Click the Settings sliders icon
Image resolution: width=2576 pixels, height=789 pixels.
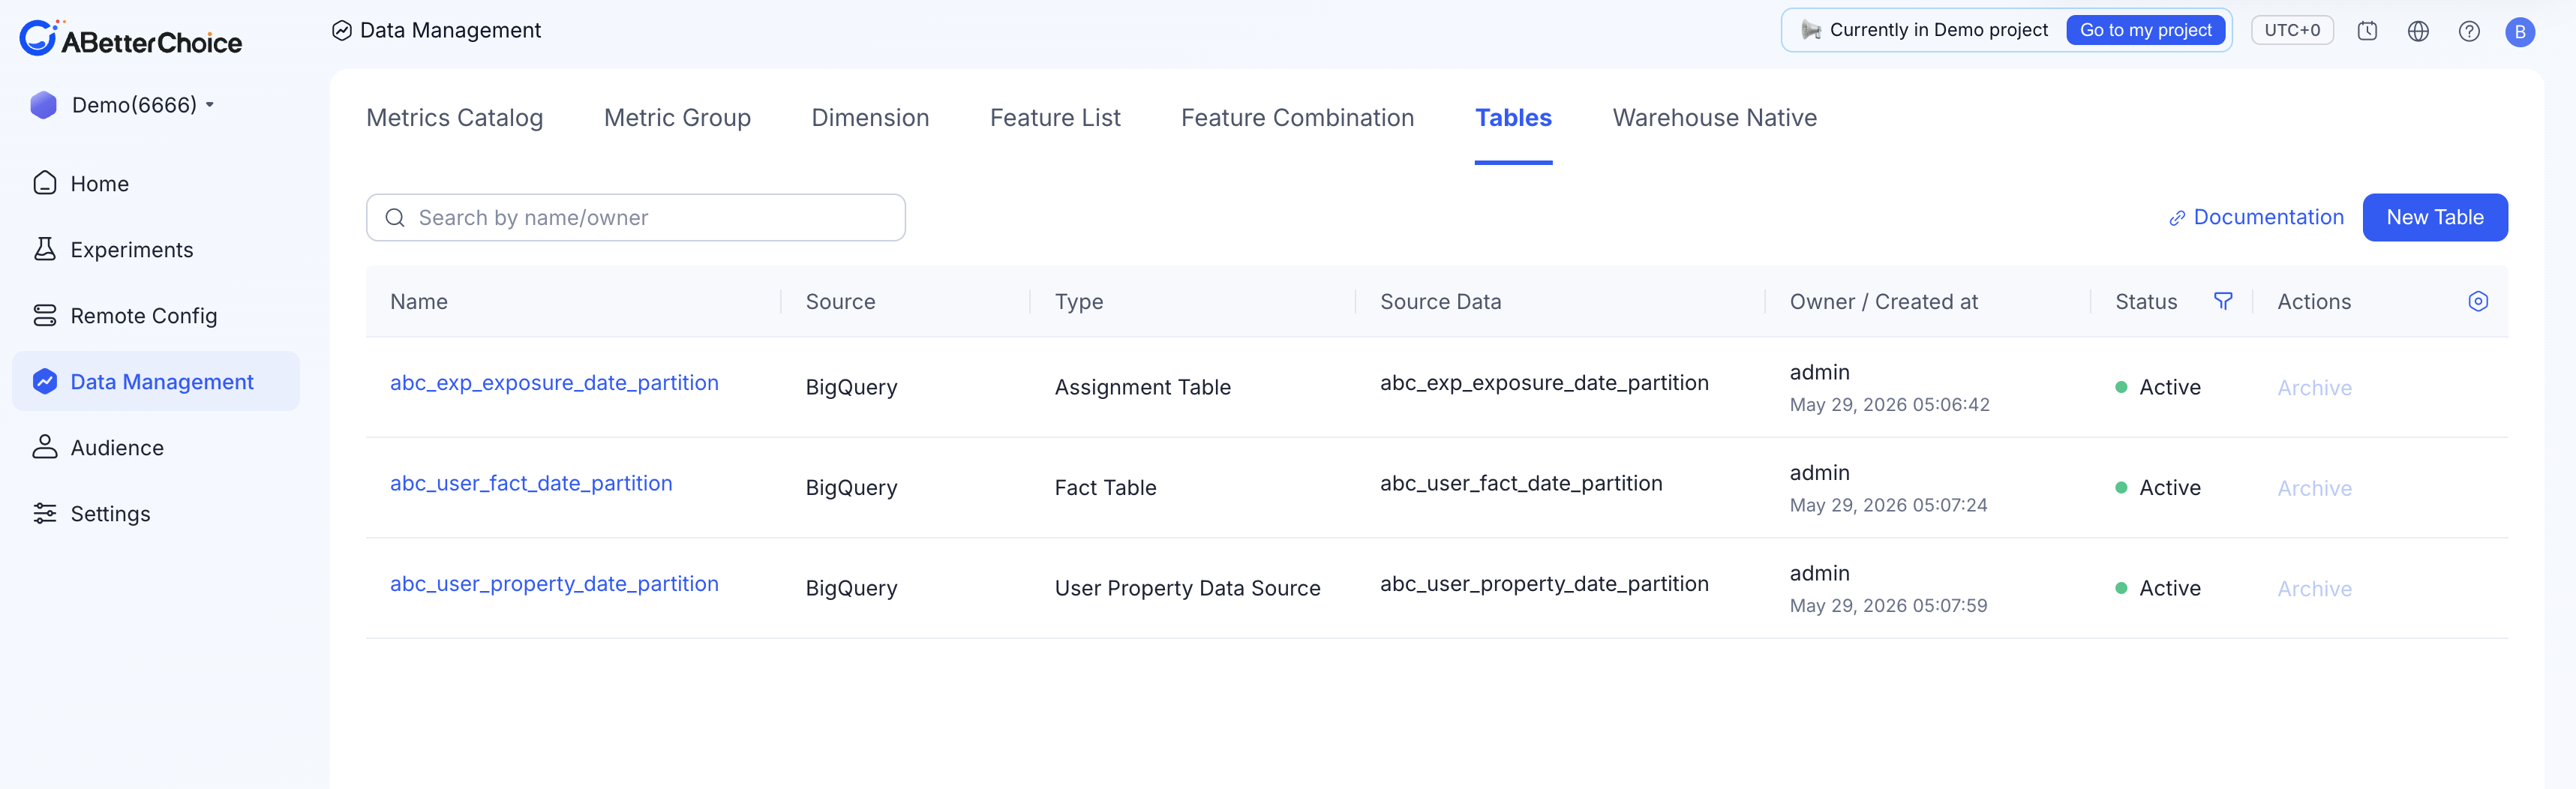(x=45, y=513)
